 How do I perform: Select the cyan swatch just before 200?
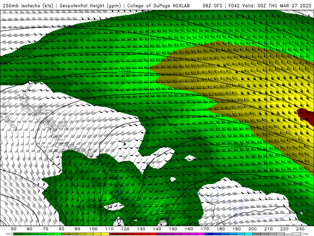(248, 234)
